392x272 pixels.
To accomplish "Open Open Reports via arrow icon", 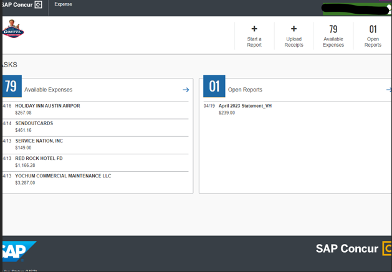I will 389,90.
